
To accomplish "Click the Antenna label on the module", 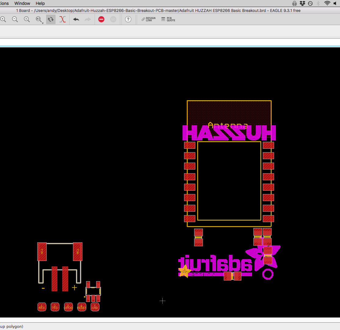I will [x=228, y=125].
